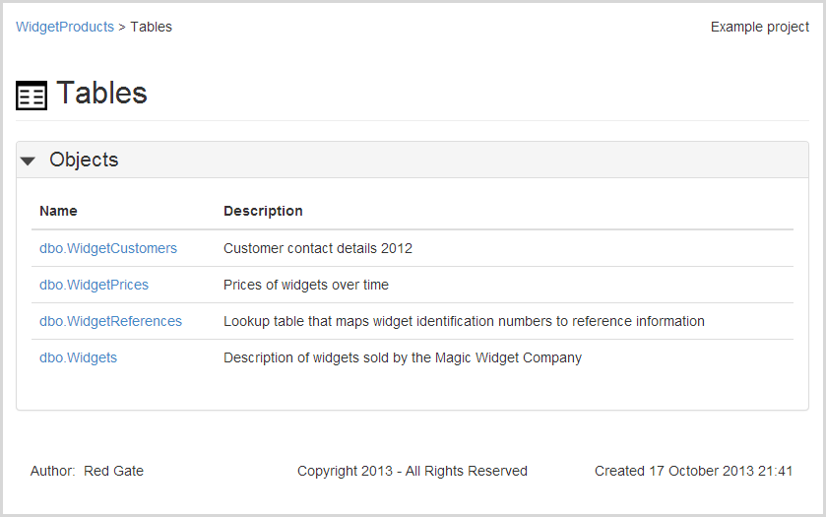Click the Author Red Gate footer text
826x517 pixels.
pyautogui.click(x=87, y=471)
